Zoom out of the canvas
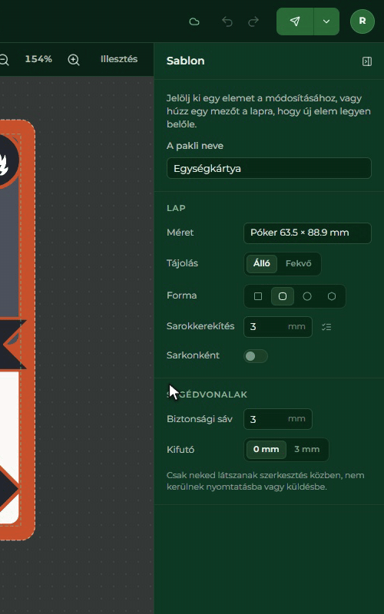This screenshot has width=384, height=614. point(4,60)
